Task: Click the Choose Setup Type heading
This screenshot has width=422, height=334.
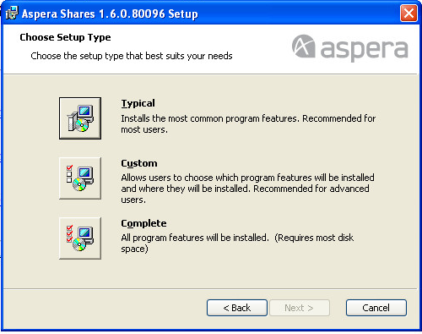Action: 65,37
